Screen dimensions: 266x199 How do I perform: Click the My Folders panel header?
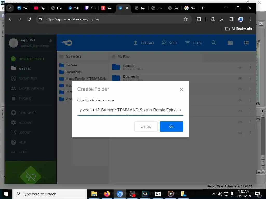click(x=70, y=56)
